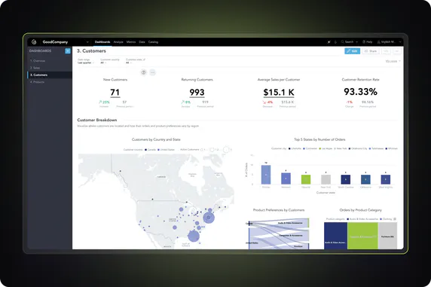Switch to the Dashboards tab
Viewport: 431px width, 287px height.
(102, 42)
